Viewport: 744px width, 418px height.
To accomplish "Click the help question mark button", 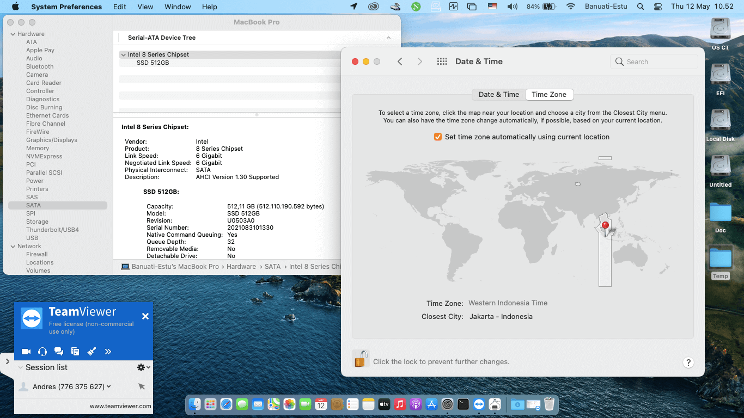I will pyautogui.click(x=688, y=362).
